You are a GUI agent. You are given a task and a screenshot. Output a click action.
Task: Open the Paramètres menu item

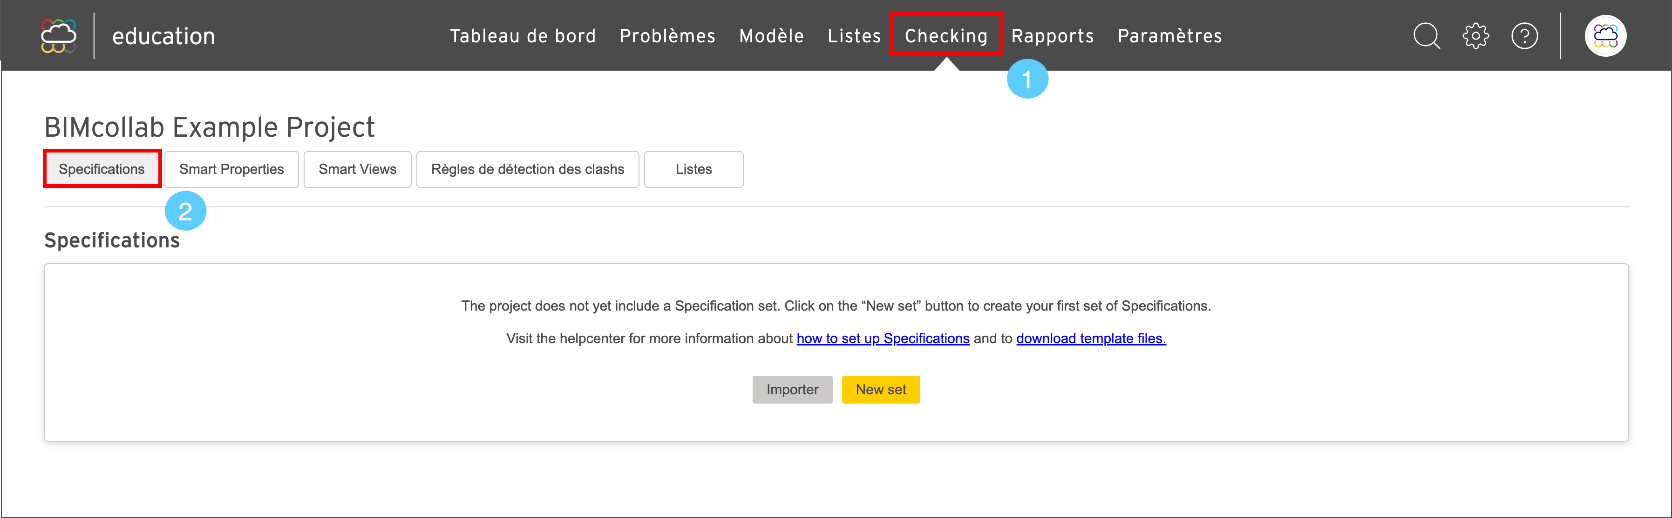(x=1169, y=36)
